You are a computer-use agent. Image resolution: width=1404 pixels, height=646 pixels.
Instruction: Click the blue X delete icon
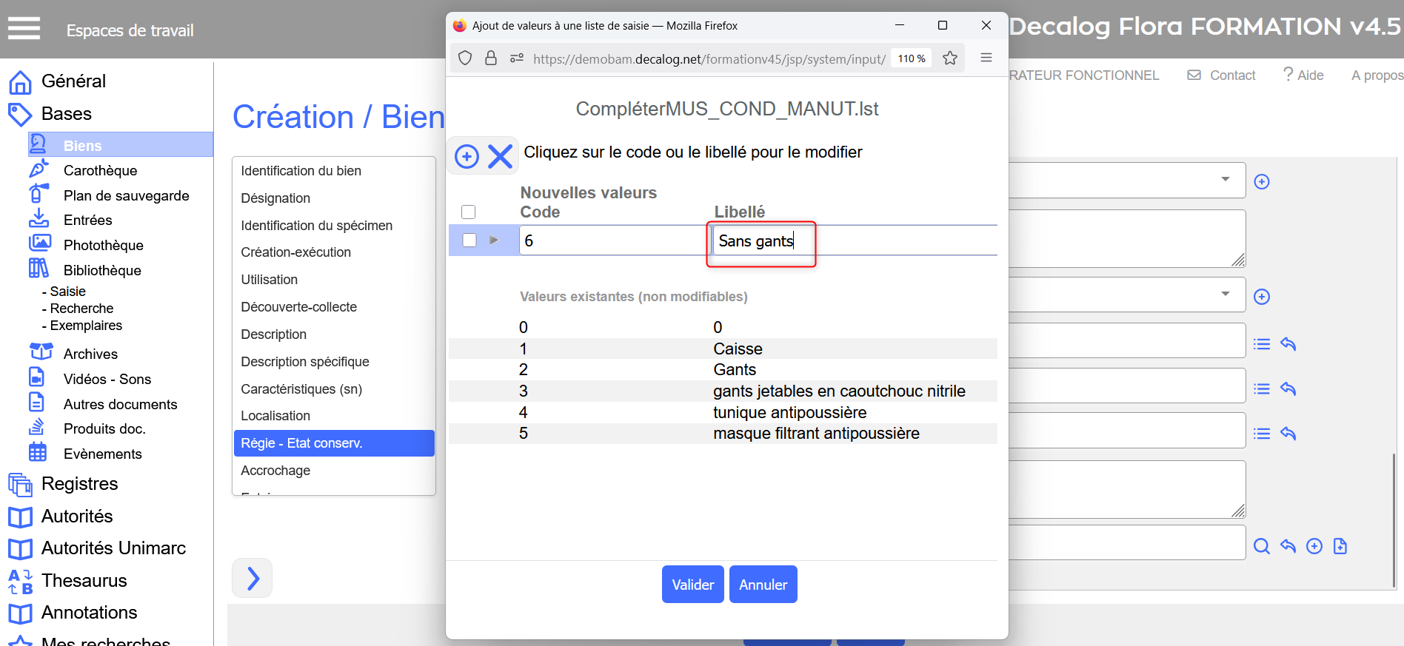(501, 157)
